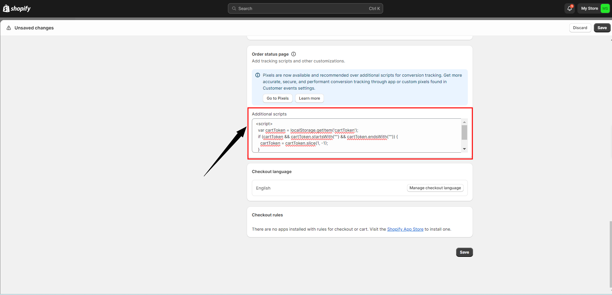Click the green MS store avatar
This screenshot has width=612, height=295.
pyautogui.click(x=605, y=8)
